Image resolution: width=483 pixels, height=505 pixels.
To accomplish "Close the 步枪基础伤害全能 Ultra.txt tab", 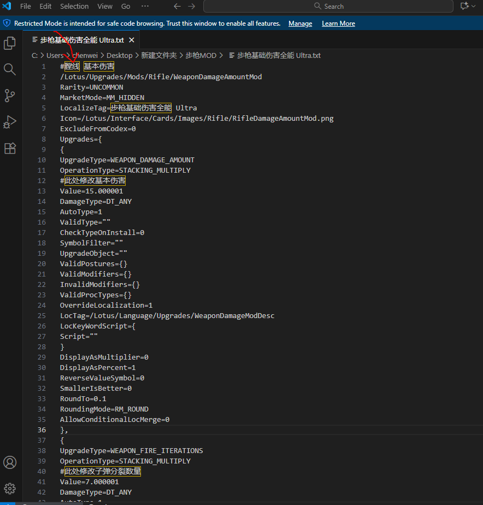I will point(131,40).
